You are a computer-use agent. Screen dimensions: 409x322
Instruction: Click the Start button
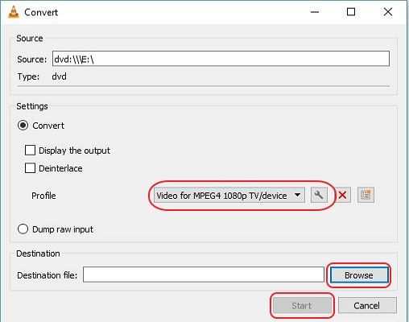coord(302,306)
